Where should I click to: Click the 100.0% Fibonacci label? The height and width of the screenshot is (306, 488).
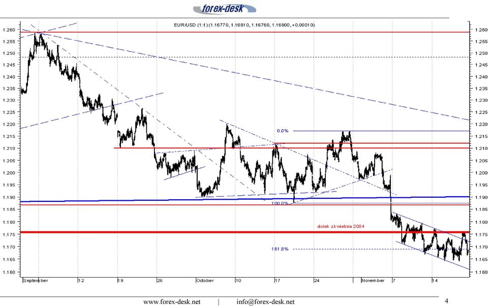pyautogui.click(x=280, y=203)
